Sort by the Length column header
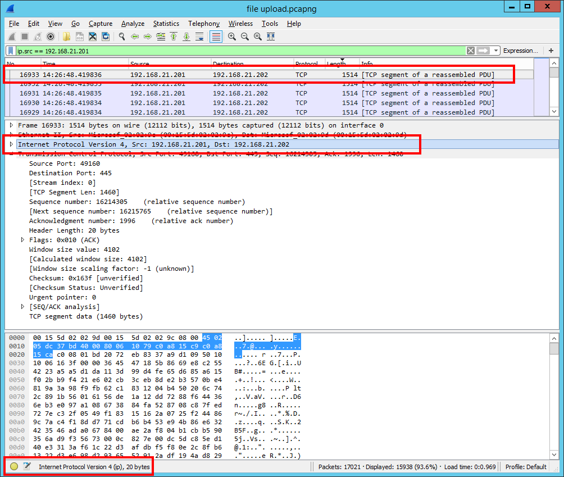The height and width of the screenshot is (477, 564). (x=342, y=62)
